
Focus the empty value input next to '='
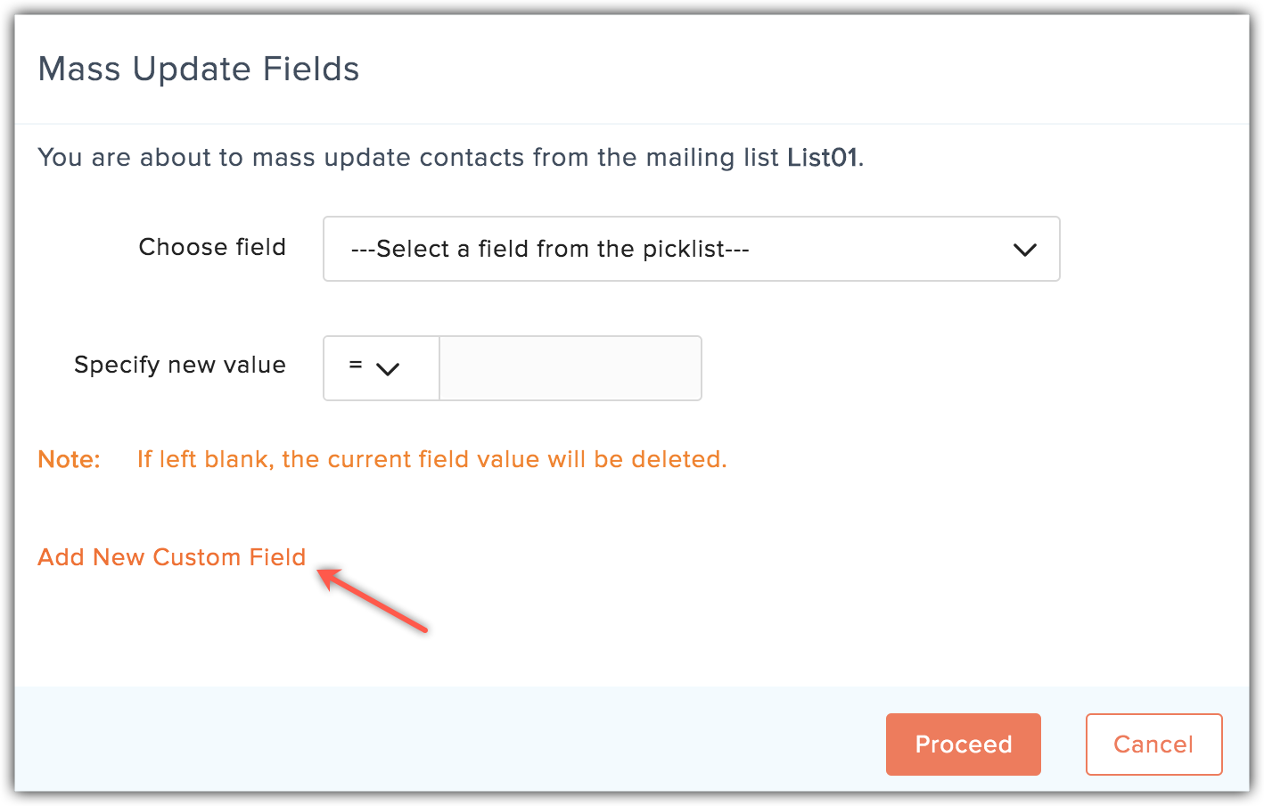point(570,367)
